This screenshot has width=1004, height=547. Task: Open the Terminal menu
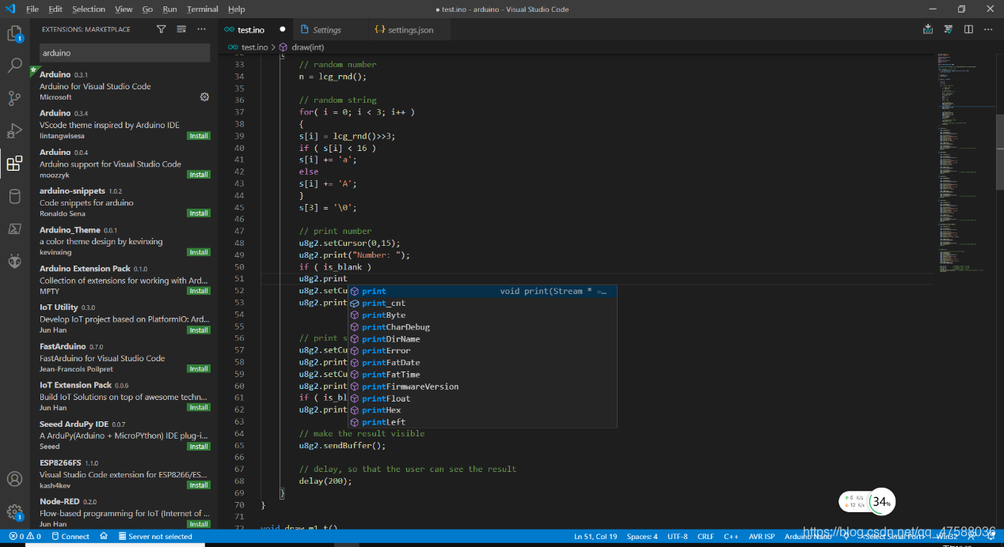click(x=202, y=9)
